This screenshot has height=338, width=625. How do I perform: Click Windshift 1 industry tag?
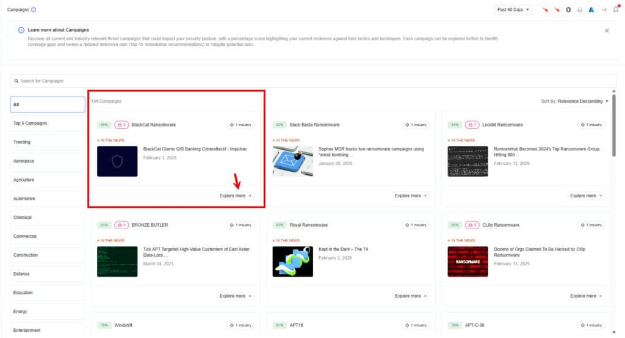[x=240, y=325]
